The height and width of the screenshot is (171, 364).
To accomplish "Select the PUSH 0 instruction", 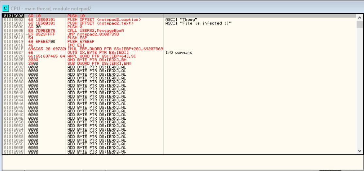I will (75, 27).
